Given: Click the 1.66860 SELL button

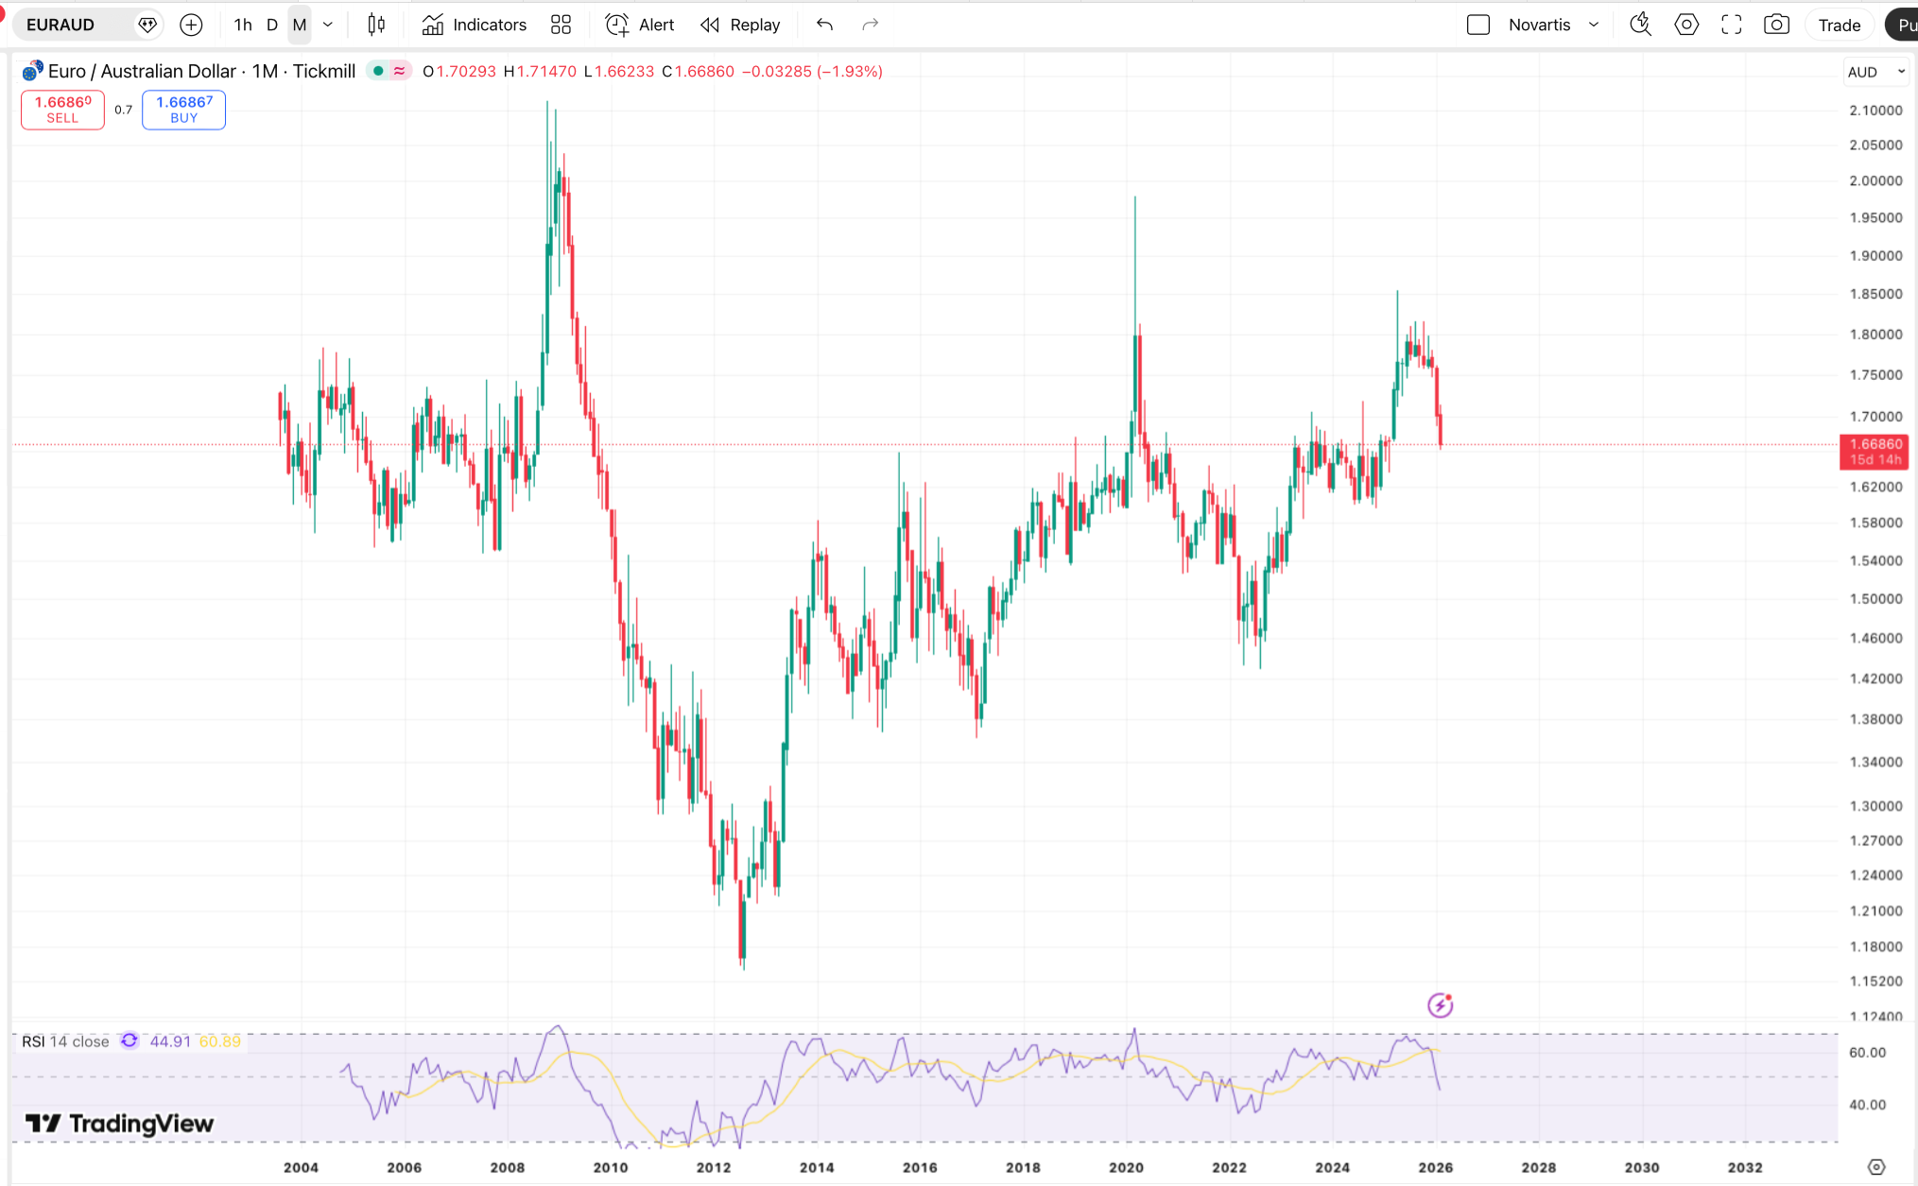Looking at the screenshot, I should point(62,110).
